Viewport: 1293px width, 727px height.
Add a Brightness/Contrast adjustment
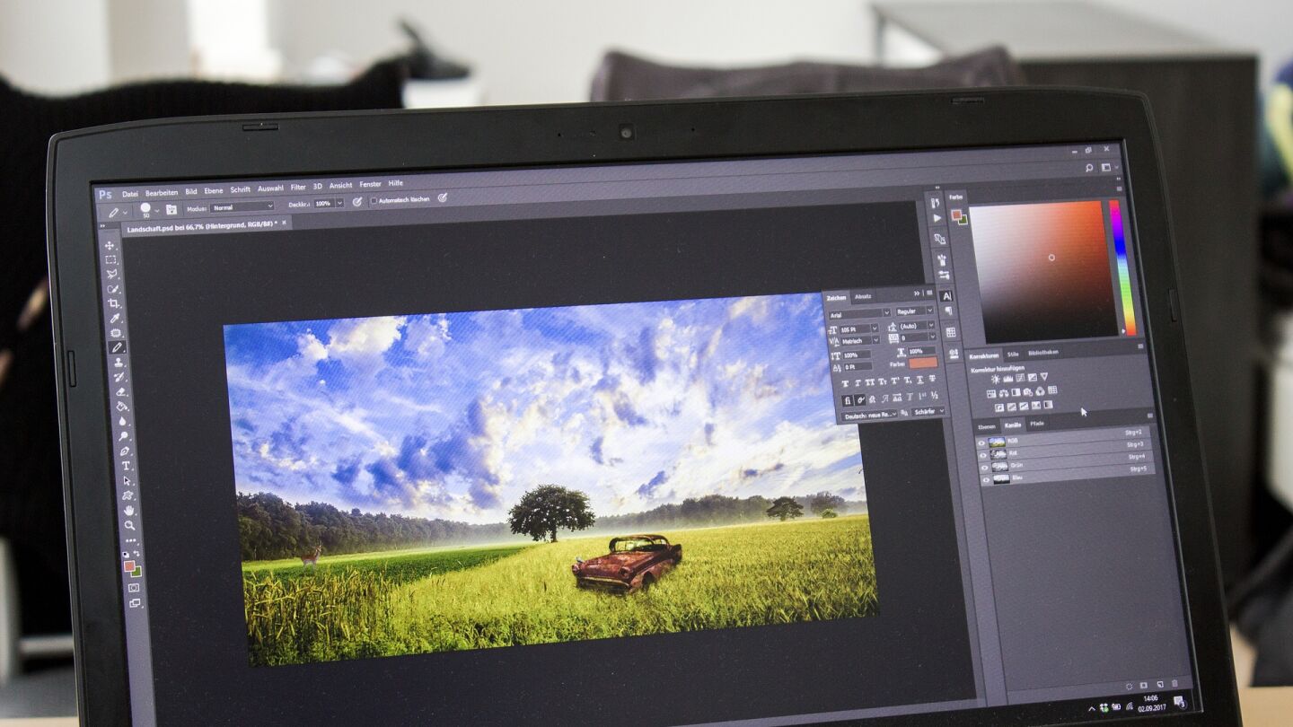click(x=995, y=379)
